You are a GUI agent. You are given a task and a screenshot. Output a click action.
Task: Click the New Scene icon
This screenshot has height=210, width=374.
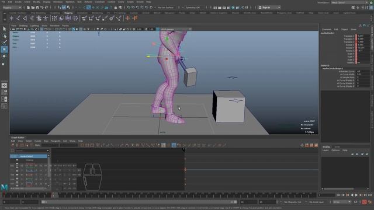[29, 8]
